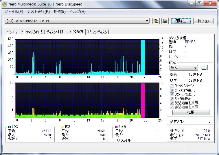219x155 pixels.
Task: Click the 開始 0000 MB input field
Action: [198, 74]
